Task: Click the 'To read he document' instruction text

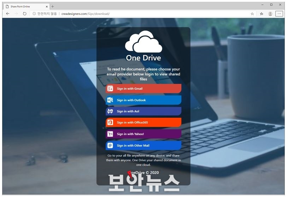Action: click(143, 74)
